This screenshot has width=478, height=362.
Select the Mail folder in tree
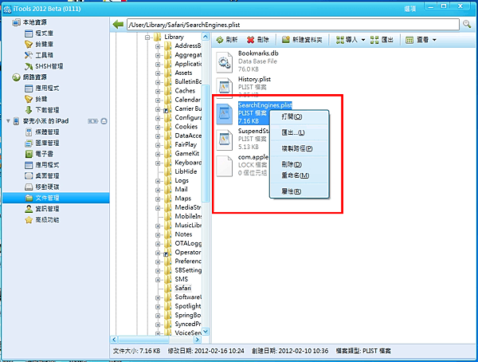pyautogui.click(x=181, y=189)
